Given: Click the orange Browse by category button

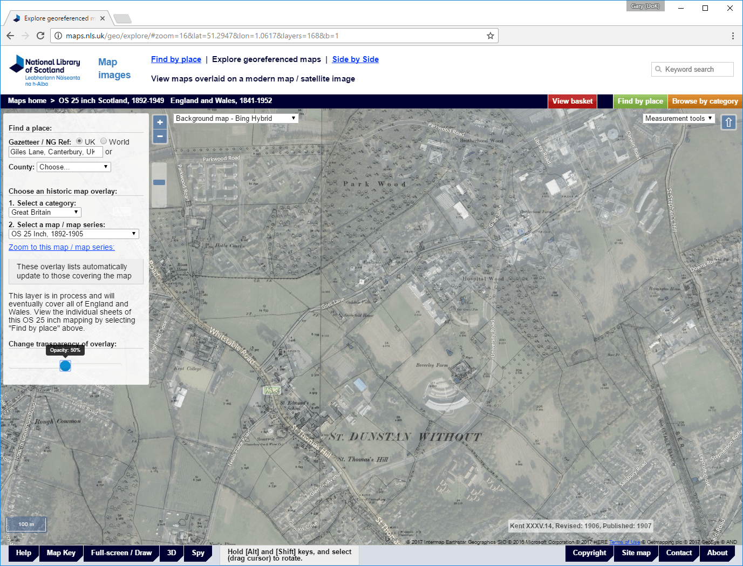Looking at the screenshot, I should tap(705, 101).
